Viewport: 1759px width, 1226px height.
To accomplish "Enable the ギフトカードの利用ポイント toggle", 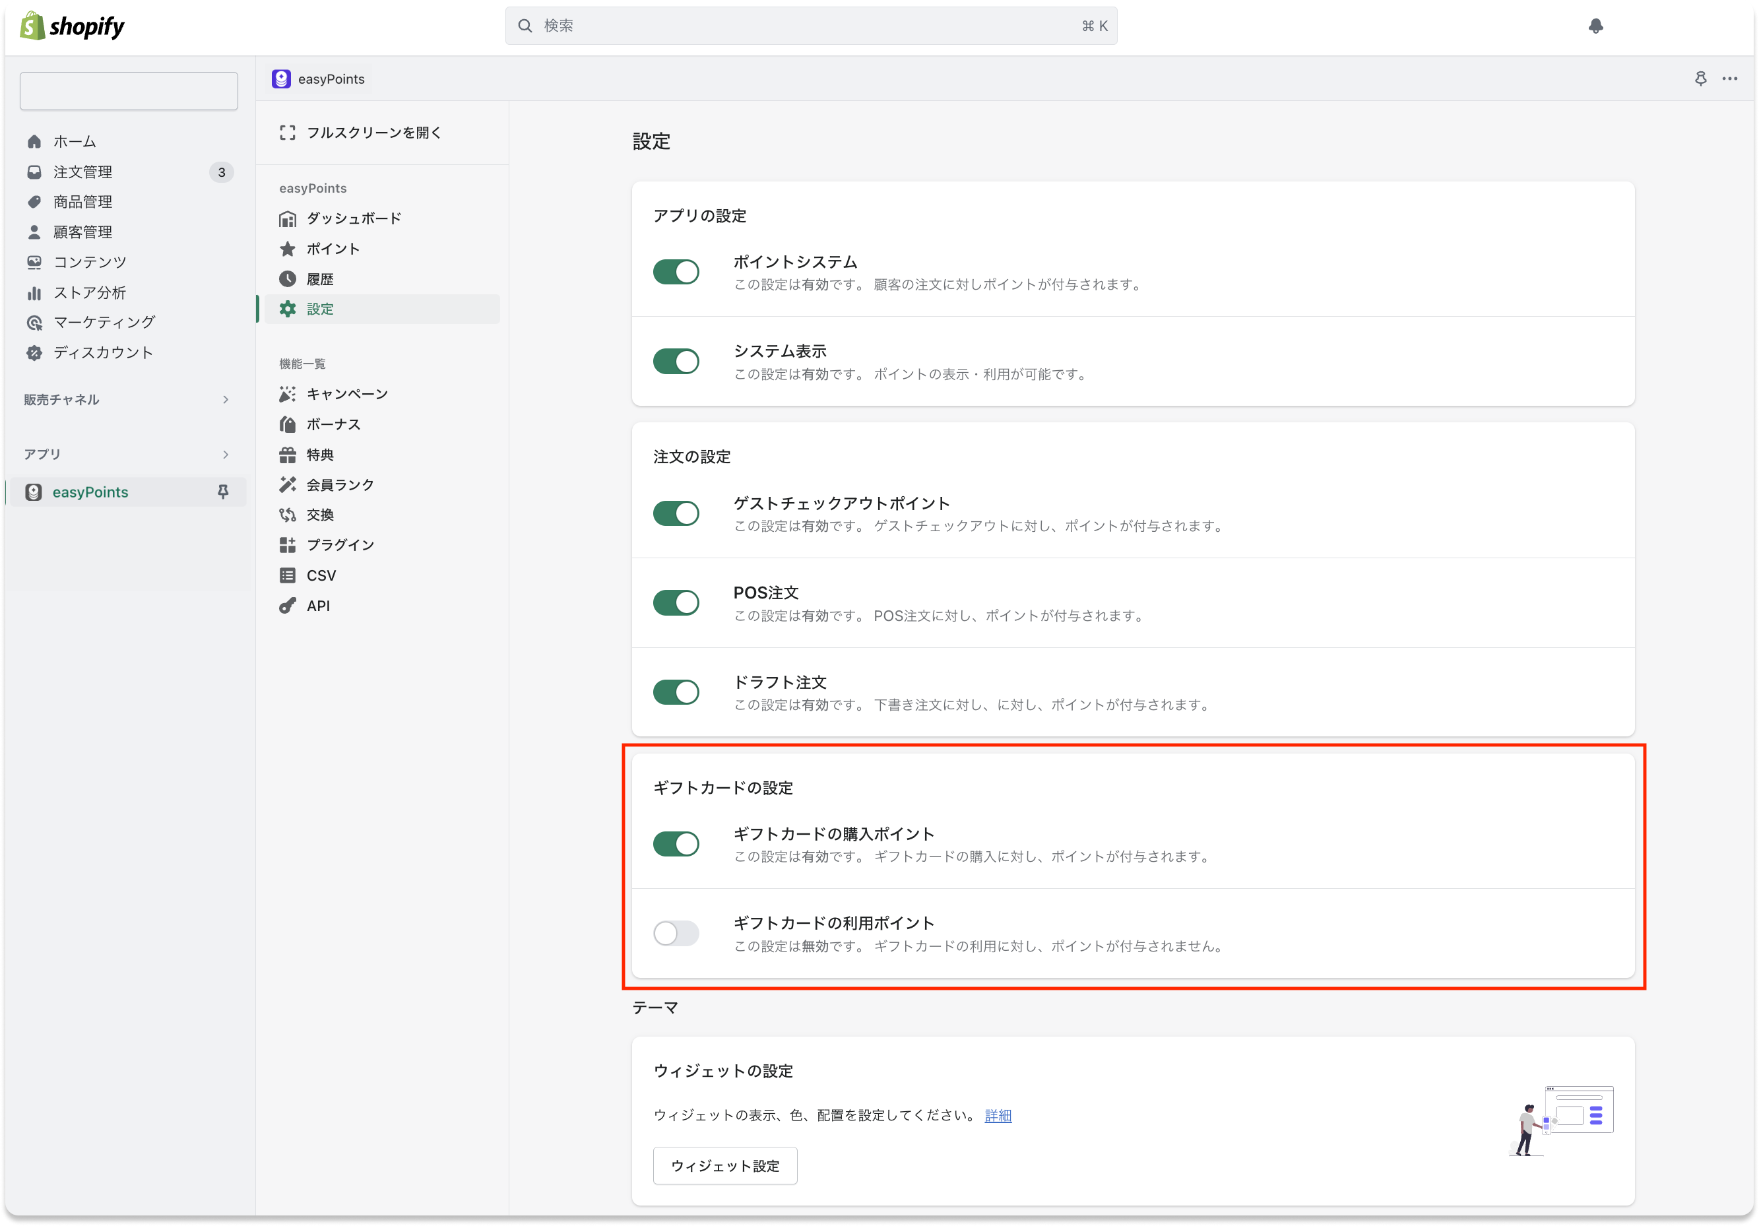I will (x=676, y=933).
